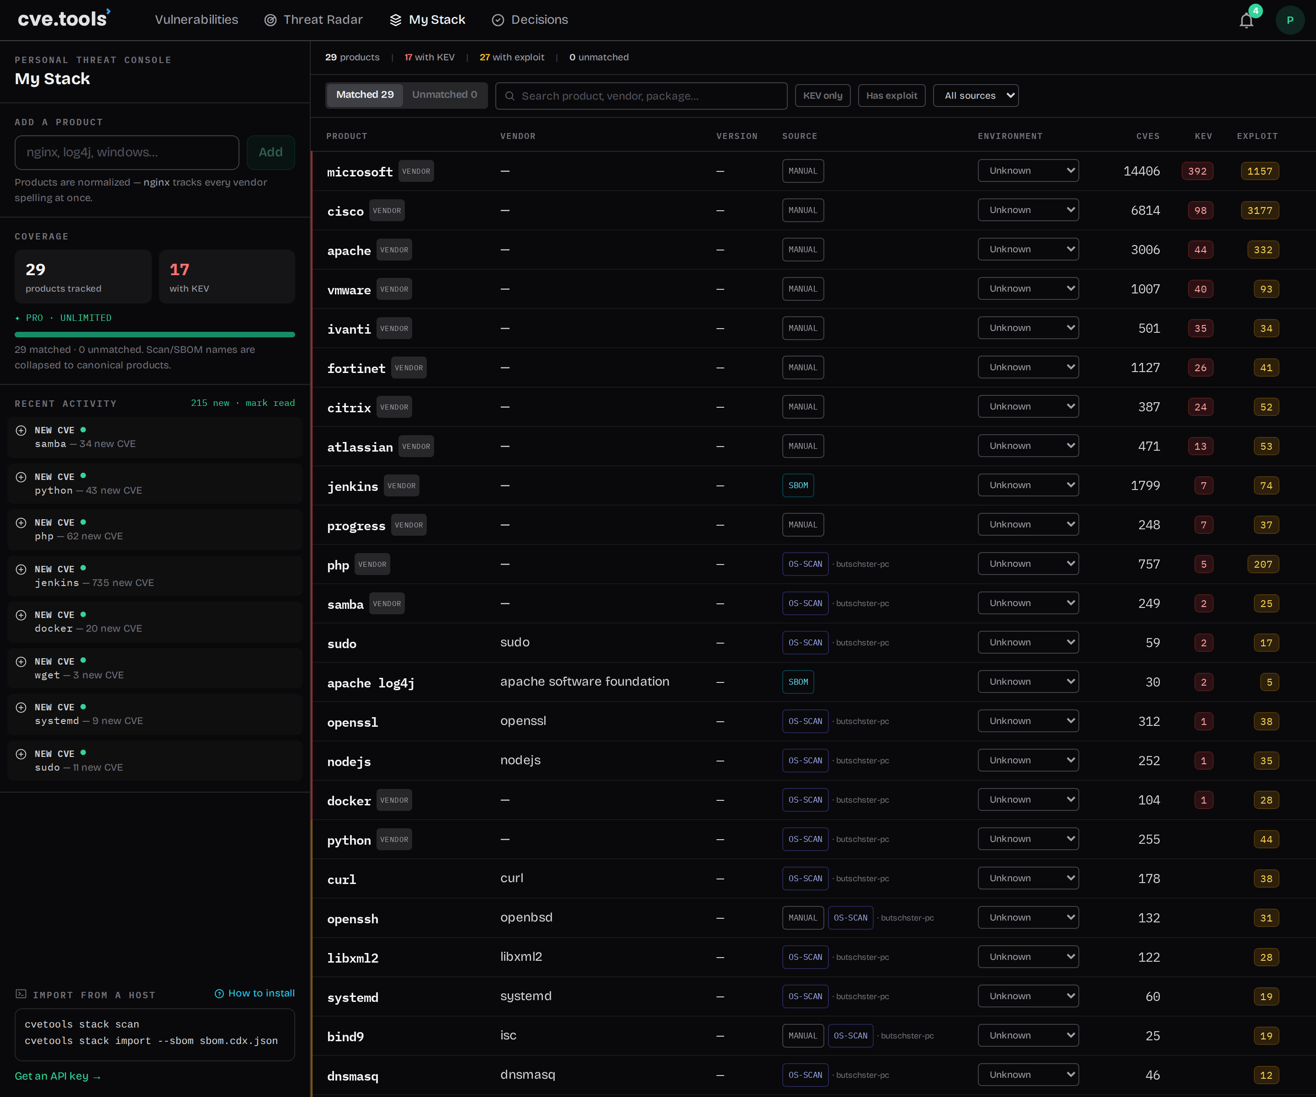
Task: Click the openssl product name
Action: click(352, 722)
